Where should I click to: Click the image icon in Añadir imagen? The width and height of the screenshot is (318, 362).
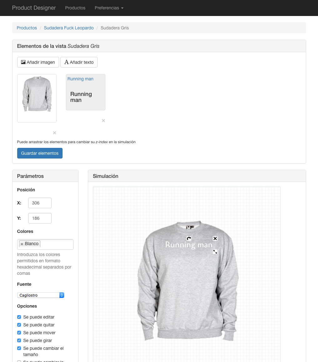point(23,62)
